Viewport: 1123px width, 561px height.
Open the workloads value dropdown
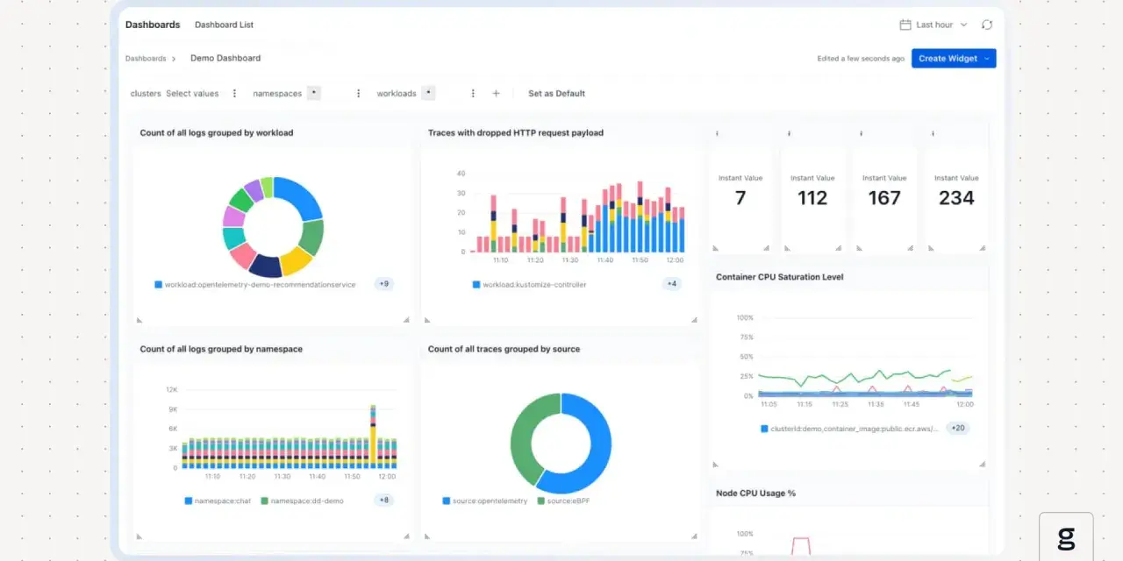point(428,93)
